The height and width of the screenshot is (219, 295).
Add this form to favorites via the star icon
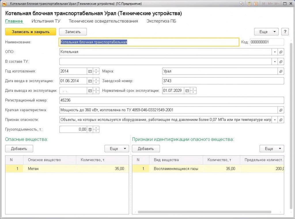pos(241,4)
